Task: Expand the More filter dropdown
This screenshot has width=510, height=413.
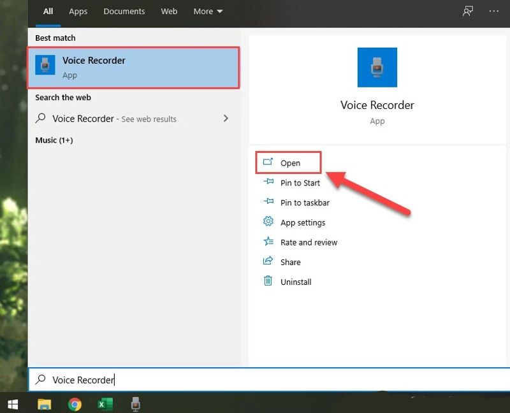Action: [208, 11]
